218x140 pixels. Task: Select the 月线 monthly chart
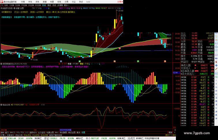click(x=54, y=5)
